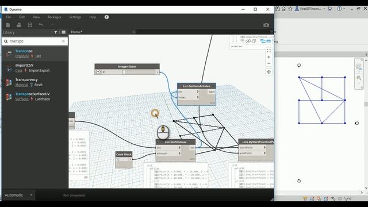Screen dimensions: 368x207
Task: Click Revit navigation wheel icon
Action: [x=359, y=67]
